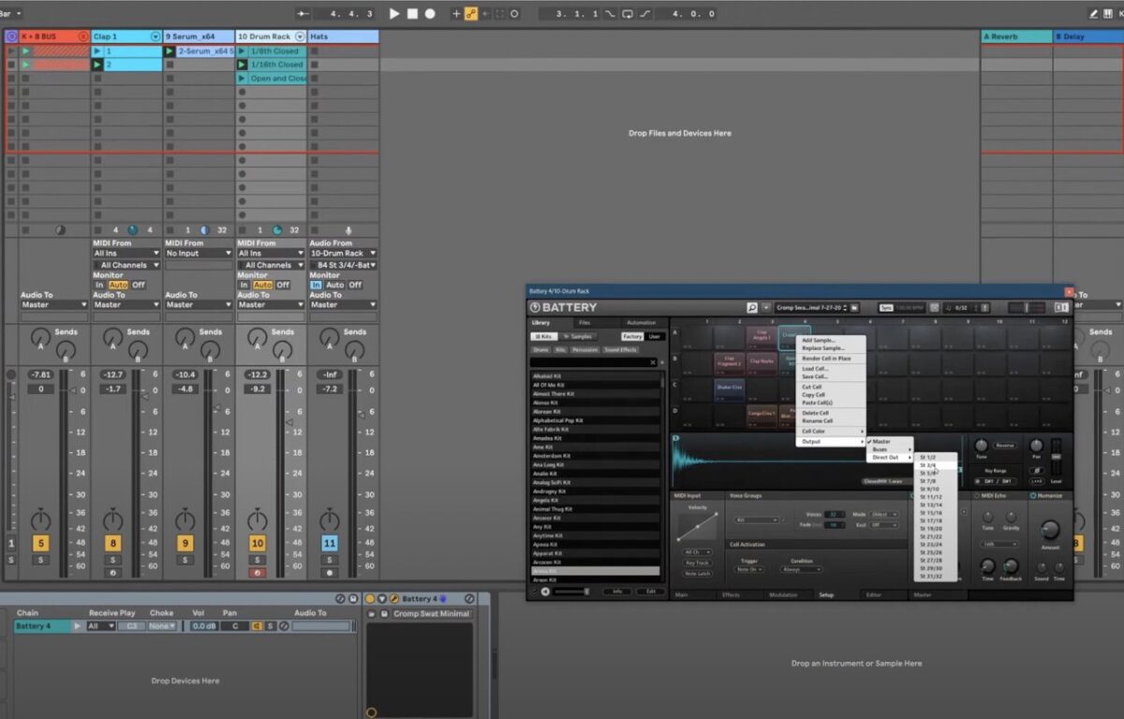1124x719 pixels.
Task: Open Hats Audio From dropdown
Action: pyautogui.click(x=343, y=253)
